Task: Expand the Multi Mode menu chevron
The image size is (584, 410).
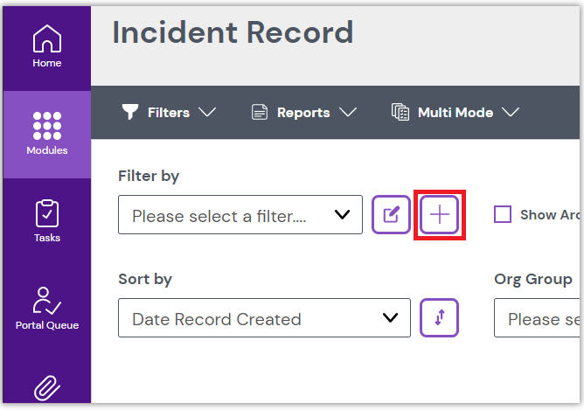Action: [x=511, y=113]
